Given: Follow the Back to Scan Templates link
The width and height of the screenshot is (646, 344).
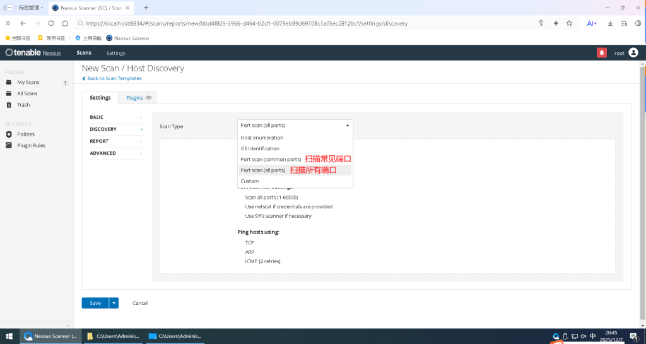Looking at the screenshot, I should pyautogui.click(x=114, y=78).
